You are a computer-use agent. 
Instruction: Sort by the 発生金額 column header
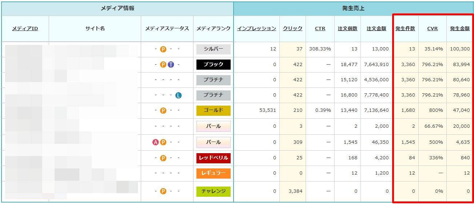click(460, 28)
